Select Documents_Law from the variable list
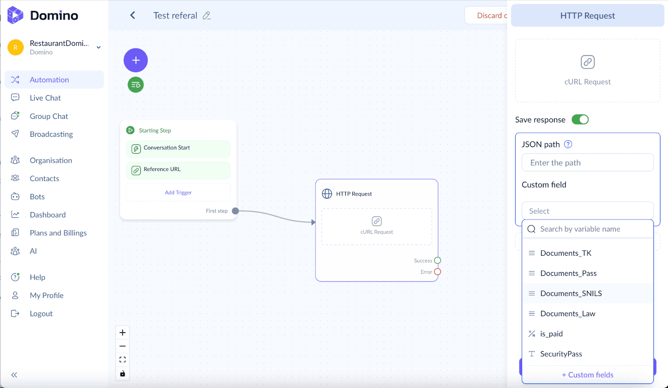Viewport: 668px width, 388px height. (x=587, y=314)
